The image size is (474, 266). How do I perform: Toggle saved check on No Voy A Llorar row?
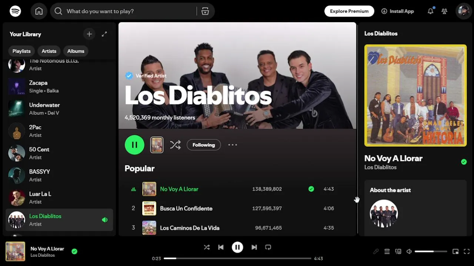(x=311, y=189)
